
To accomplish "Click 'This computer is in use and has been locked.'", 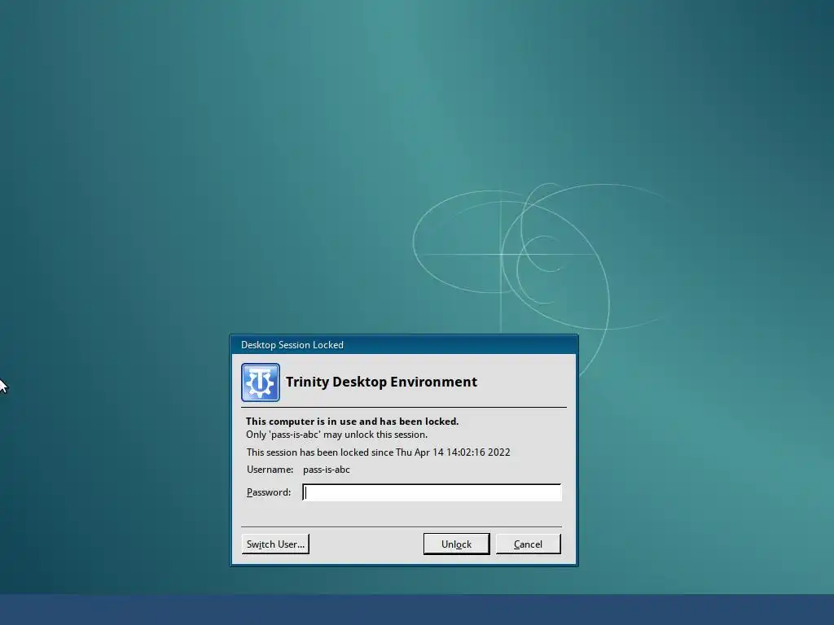I will click(x=352, y=421).
